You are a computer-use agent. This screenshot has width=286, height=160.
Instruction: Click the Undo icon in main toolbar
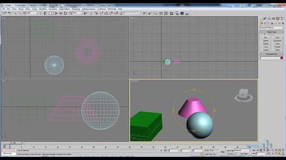click(x=5, y=13)
